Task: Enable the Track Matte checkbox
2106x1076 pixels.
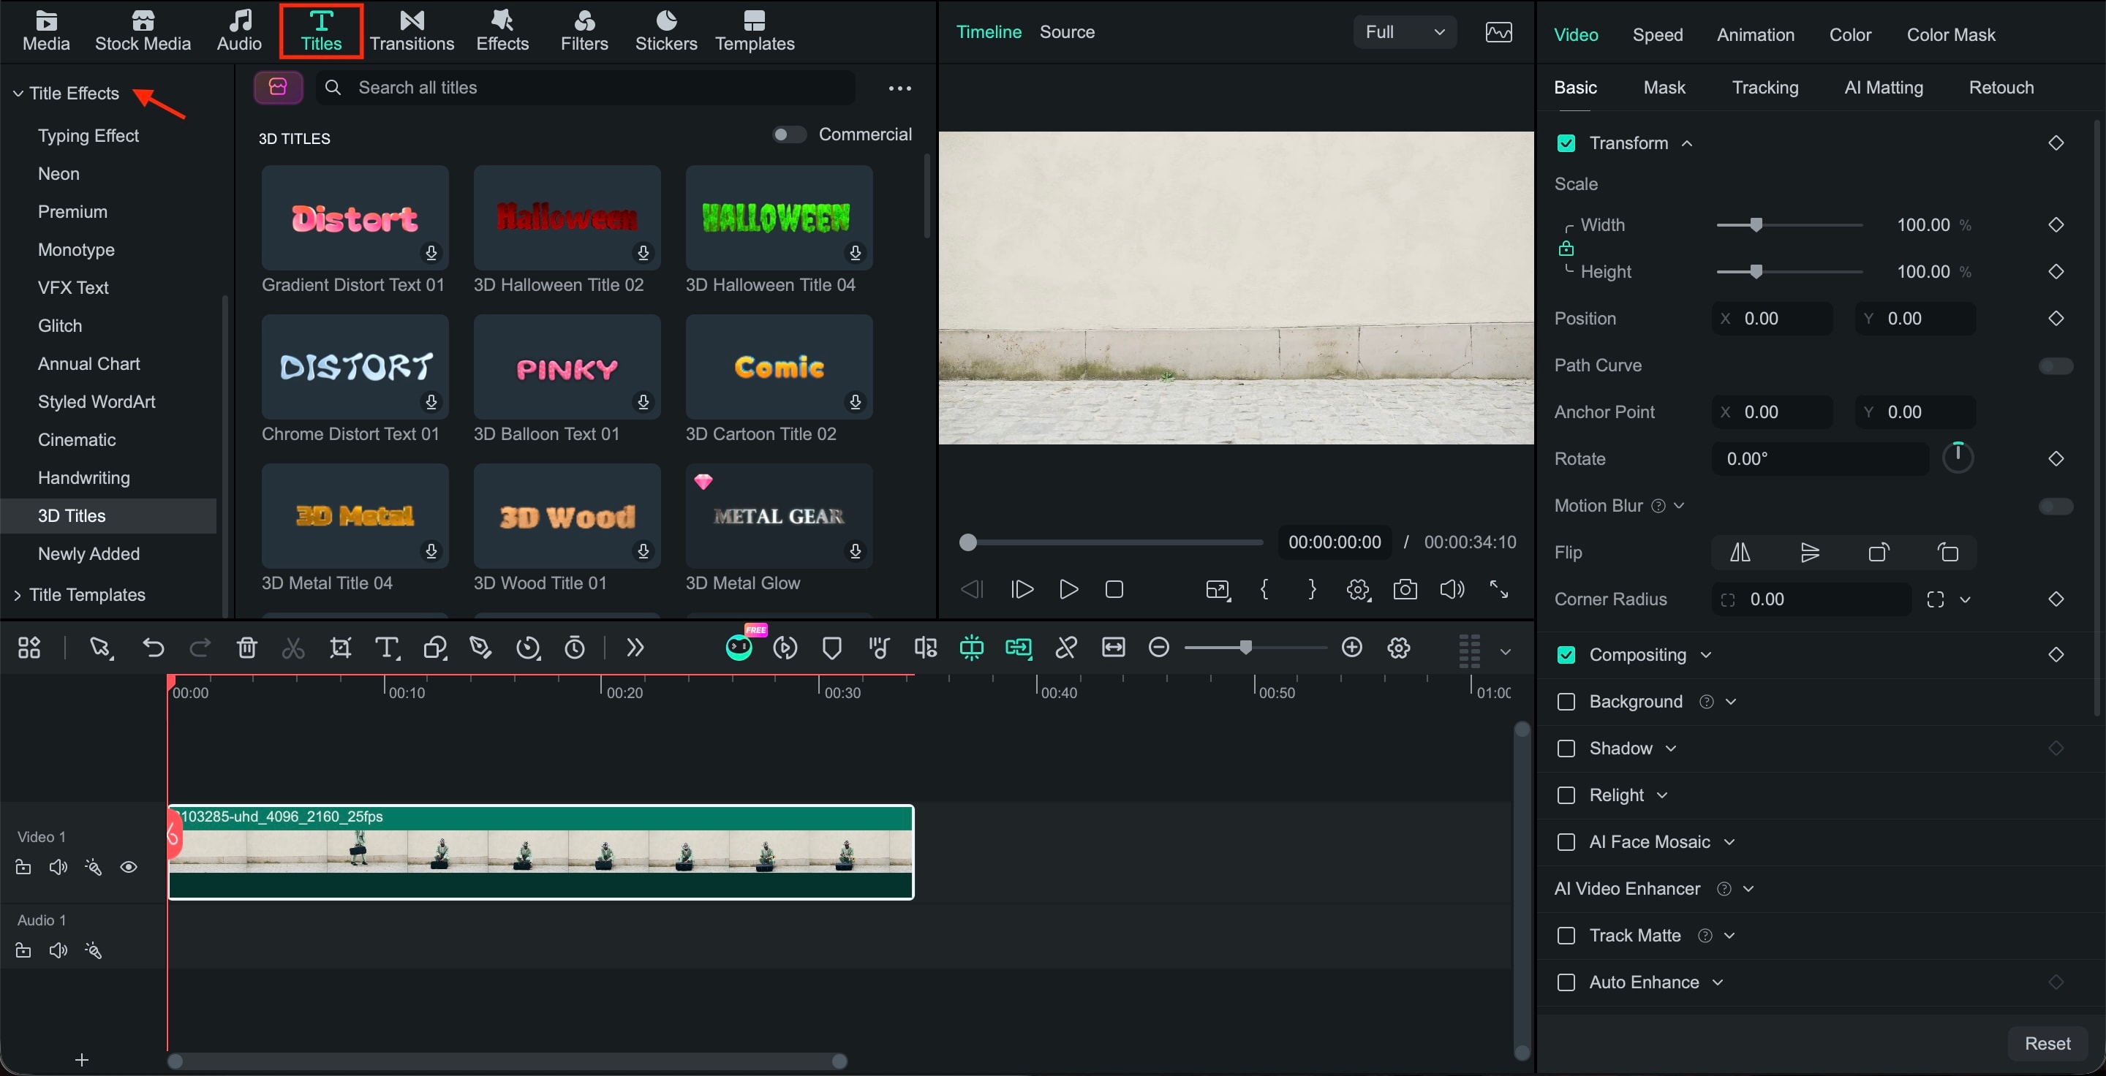Action: click(1566, 936)
